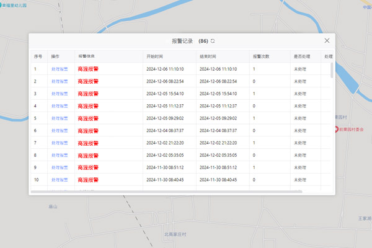Open 处理报警 for row 5
The image size is (372, 248).
(x=60, y=118)
